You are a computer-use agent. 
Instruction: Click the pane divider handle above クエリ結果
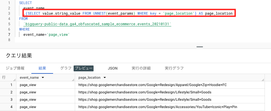tap(200, 47)
